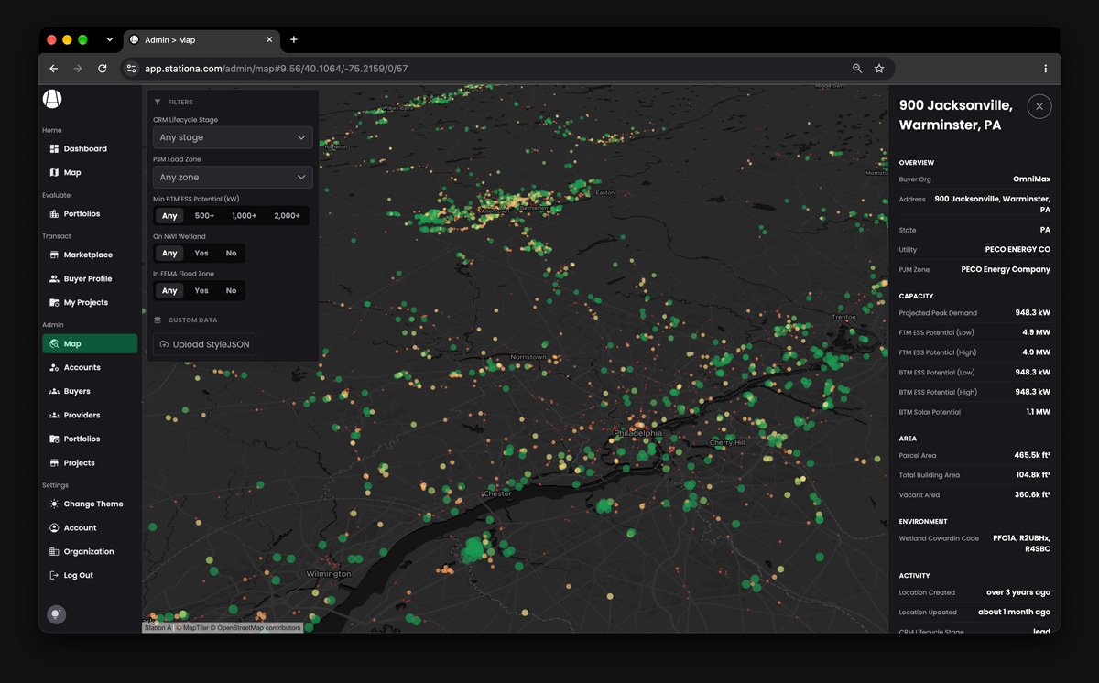Expand the CRM Lifecycle Stage dropdown
Screen dimensions: 1099x683
pyautogui.click(x=233, y=137)
